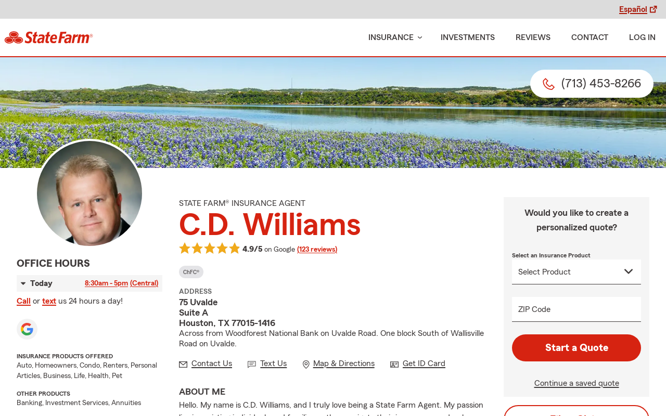Open the Get ID Card link
This screenshot has width=666, height=416.
pos(424,363)
